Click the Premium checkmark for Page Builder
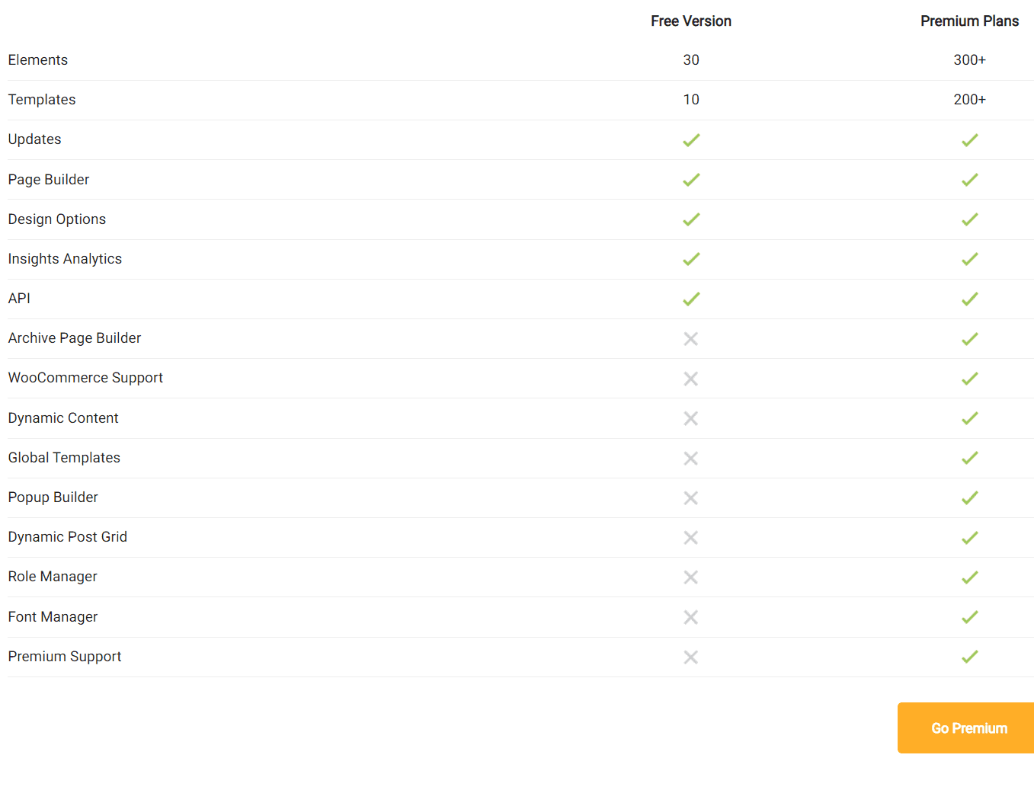Viewport: 1034px width, 790px height. tap(969, 180)
